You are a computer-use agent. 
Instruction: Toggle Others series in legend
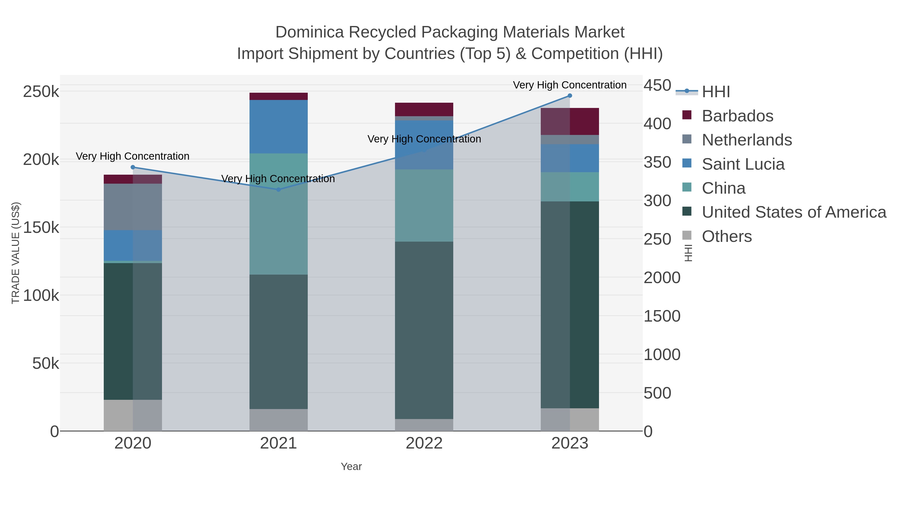pyautogui.click(x=717, y=236)
